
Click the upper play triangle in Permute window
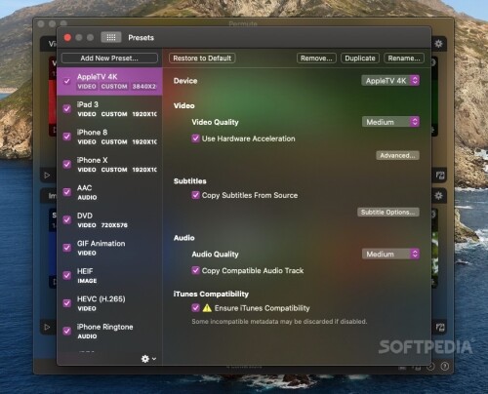(47, 176)
